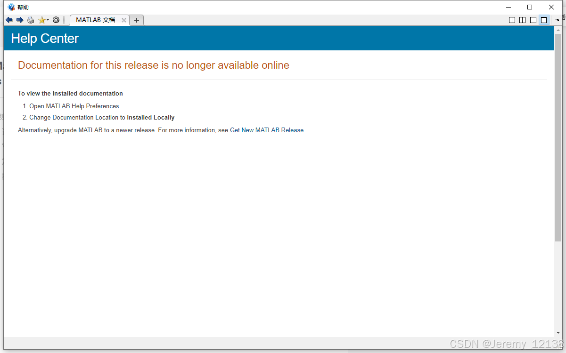Split tabs into left and right panes
This screenshot has height=353, width=566.
[522, 20]
